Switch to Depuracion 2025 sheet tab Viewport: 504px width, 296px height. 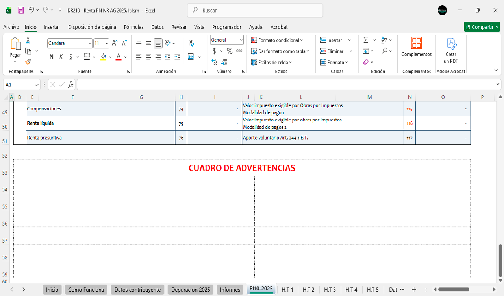point(190,290)
